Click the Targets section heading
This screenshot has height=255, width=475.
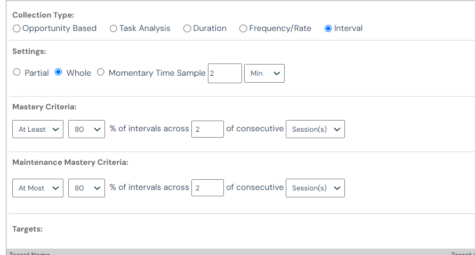pyautogui.click(x=27, y=229)
